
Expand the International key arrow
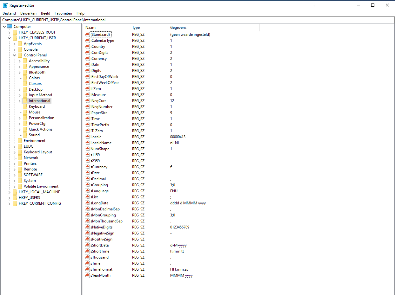[x=19, y=101]
